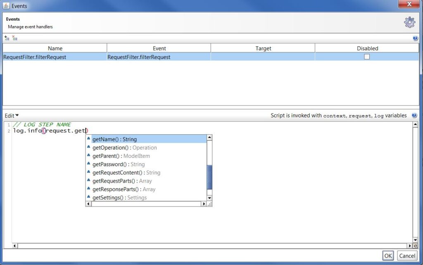
Task: Click the Cancel button
Action: pyautogui.click(x=407, y=256)
